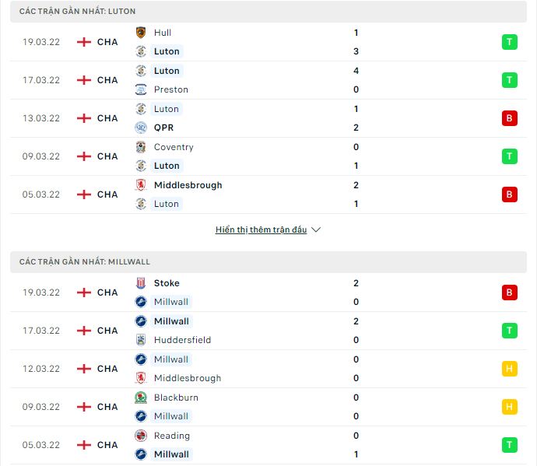The image size is (537, 466).
Task: Select the Huddersfield team name
Action: point(182,340)
